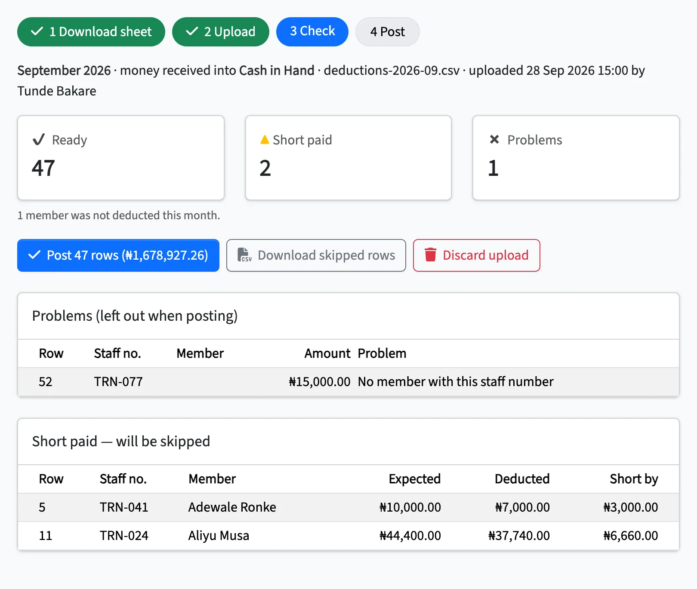Open the Short paid 2 summary card
The width and height of the screenshot is (697, 589).
(x=348, y=158)
